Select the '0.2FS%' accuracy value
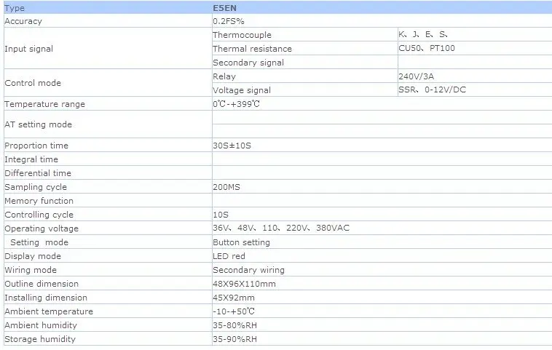The width and height of the screenshot is (552, 350). (229, 21)
